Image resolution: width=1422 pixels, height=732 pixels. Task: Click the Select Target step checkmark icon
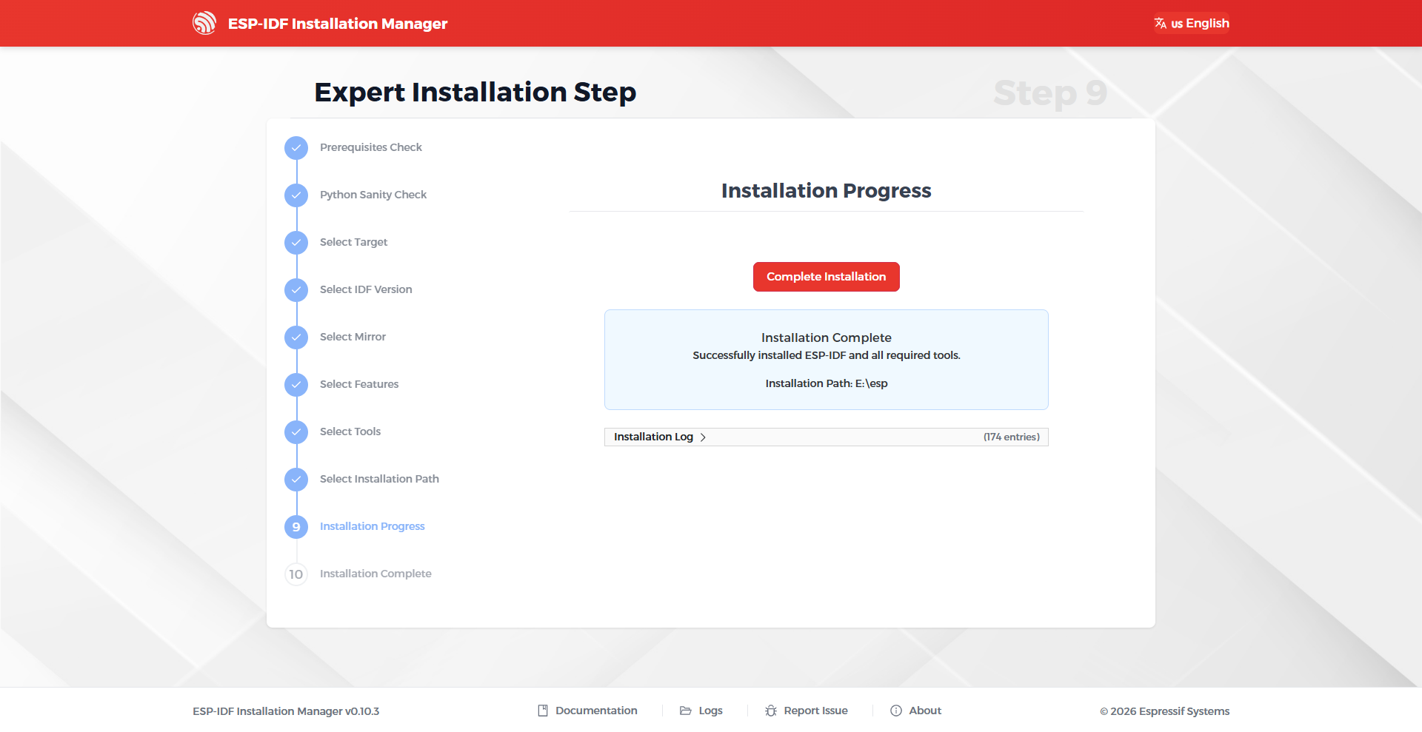[296, 243]
